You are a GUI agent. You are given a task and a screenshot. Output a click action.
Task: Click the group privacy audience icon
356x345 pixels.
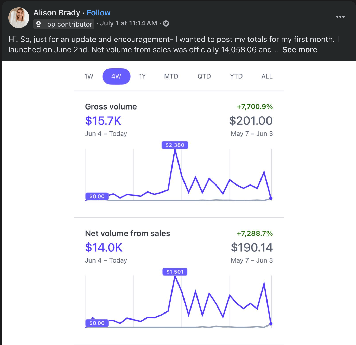[166, 23]
